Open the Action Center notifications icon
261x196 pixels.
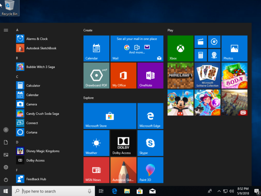pyautogui.click(x=257, y=191)
